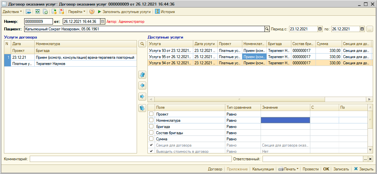Click the Комментарий text field

[x=130, y=159]
